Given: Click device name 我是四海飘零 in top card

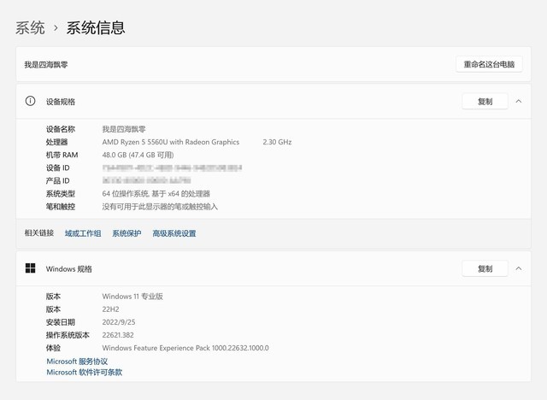Looking at the screenshot, I should tap(46, 64).
